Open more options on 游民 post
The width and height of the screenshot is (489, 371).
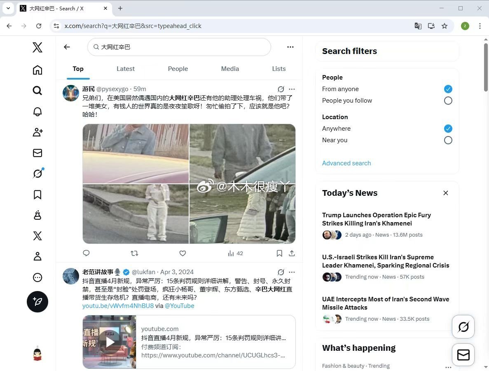tap(292, 89)
